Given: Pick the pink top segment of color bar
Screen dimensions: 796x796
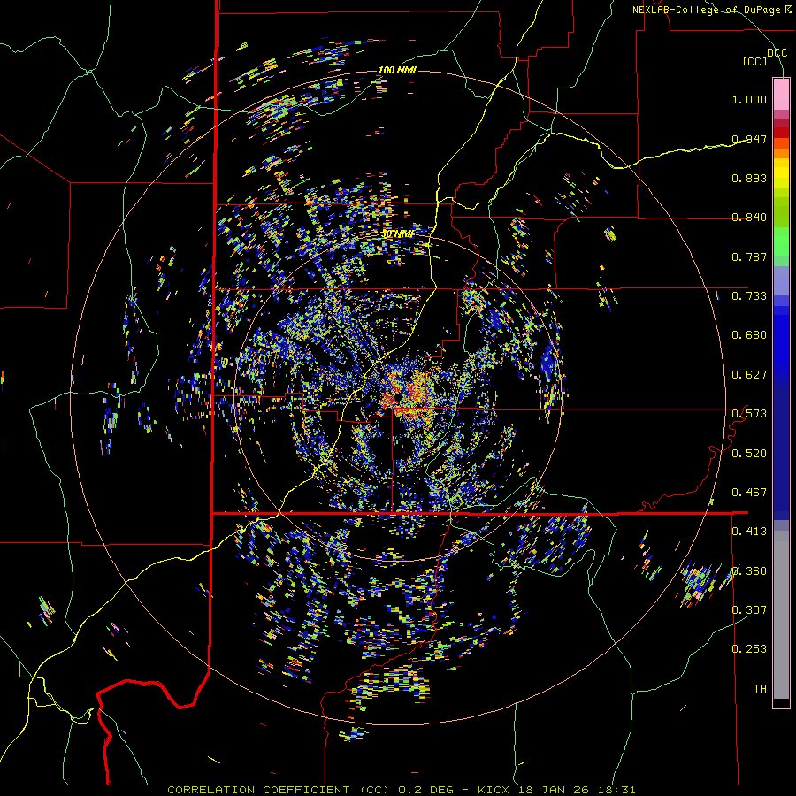Looking at the screenshot, I should click(781, 94).
